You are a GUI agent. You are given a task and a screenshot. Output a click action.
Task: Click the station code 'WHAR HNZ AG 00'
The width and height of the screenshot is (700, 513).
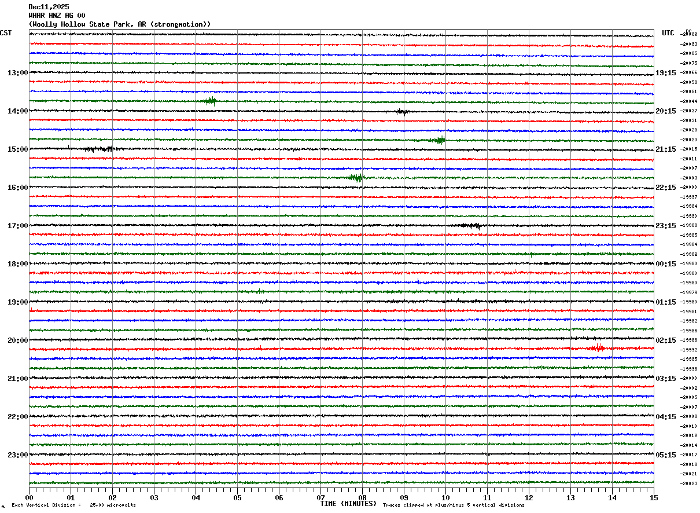(57, 16)
